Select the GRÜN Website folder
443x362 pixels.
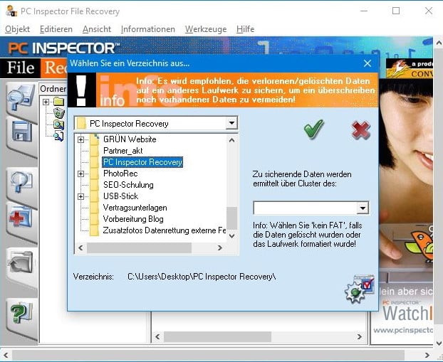(130, 139)
